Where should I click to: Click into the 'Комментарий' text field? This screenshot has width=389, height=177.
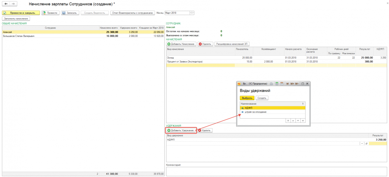[276, 172]
